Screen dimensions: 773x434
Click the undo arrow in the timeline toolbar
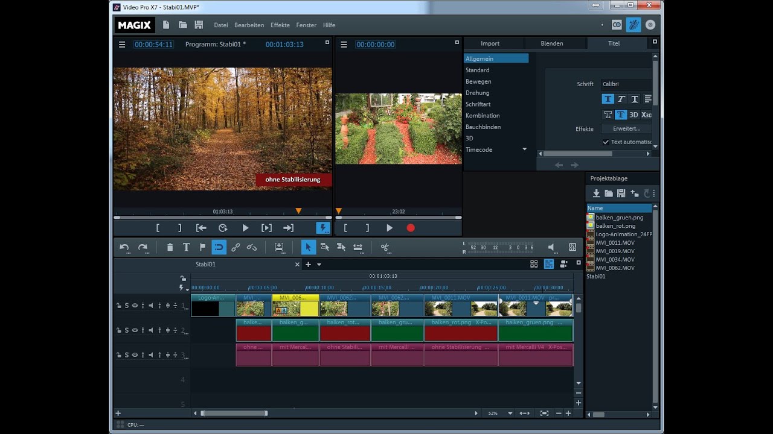(124, 247)
